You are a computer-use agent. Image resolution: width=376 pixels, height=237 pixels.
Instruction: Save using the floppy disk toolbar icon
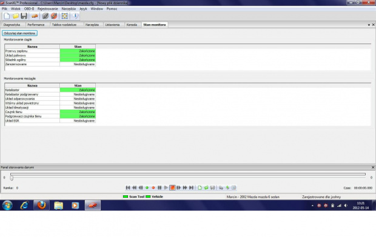click(x=24, y=16)
